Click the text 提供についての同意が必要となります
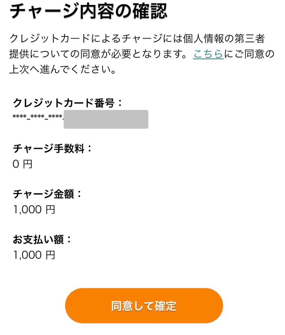The height and width of the screenshot is (335, 285). [x=98, y=54]
